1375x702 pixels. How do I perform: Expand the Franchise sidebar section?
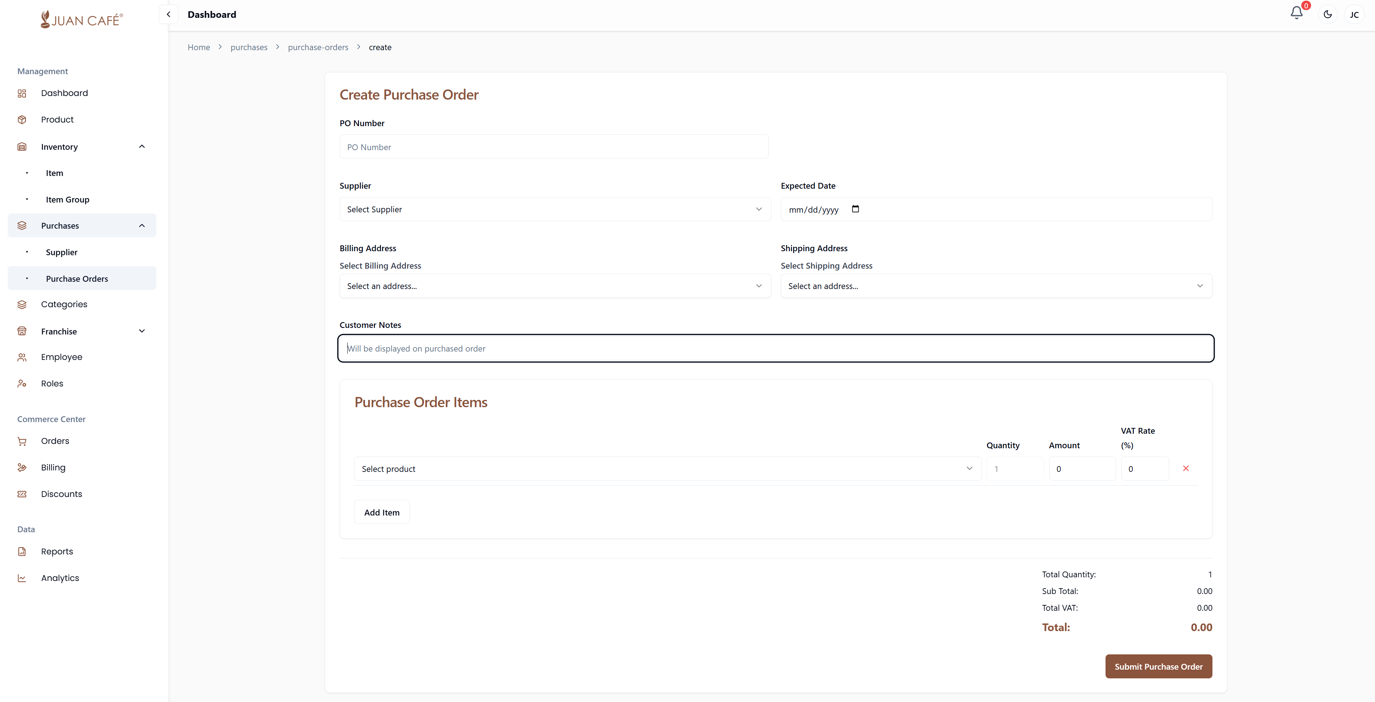(141, 331)
